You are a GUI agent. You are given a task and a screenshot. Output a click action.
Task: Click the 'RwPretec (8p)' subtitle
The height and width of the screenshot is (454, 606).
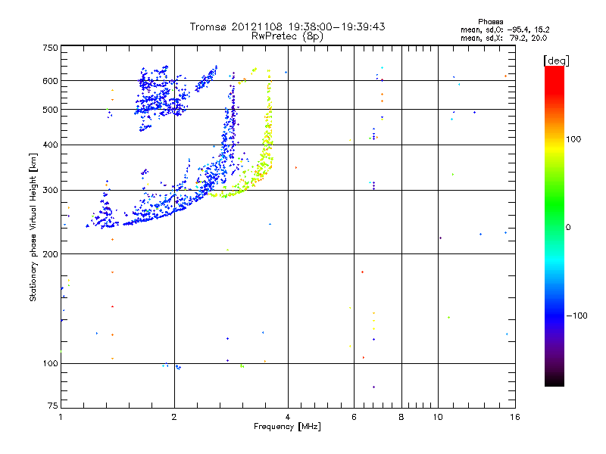[287, 36]
